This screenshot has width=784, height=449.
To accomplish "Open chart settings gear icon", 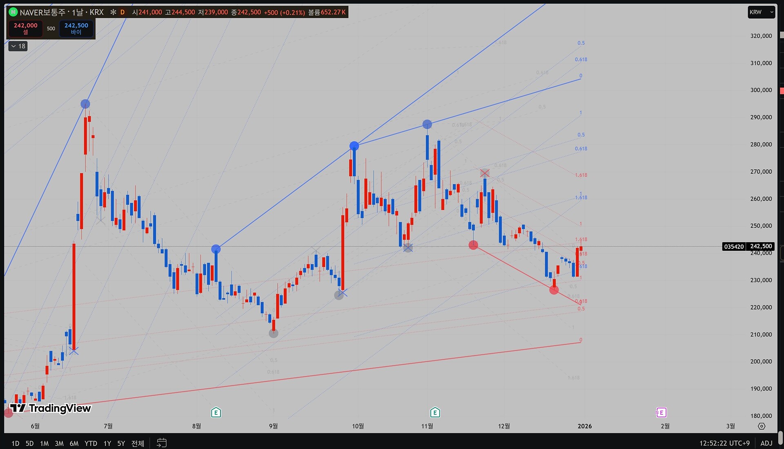I will pos(762,426).
